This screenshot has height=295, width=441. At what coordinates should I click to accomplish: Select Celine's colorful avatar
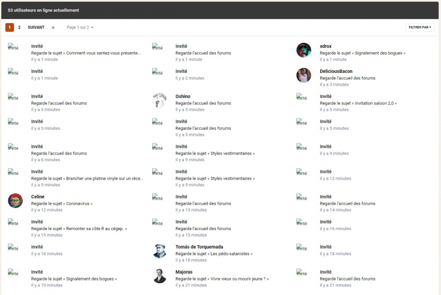[x=15, y=200]
